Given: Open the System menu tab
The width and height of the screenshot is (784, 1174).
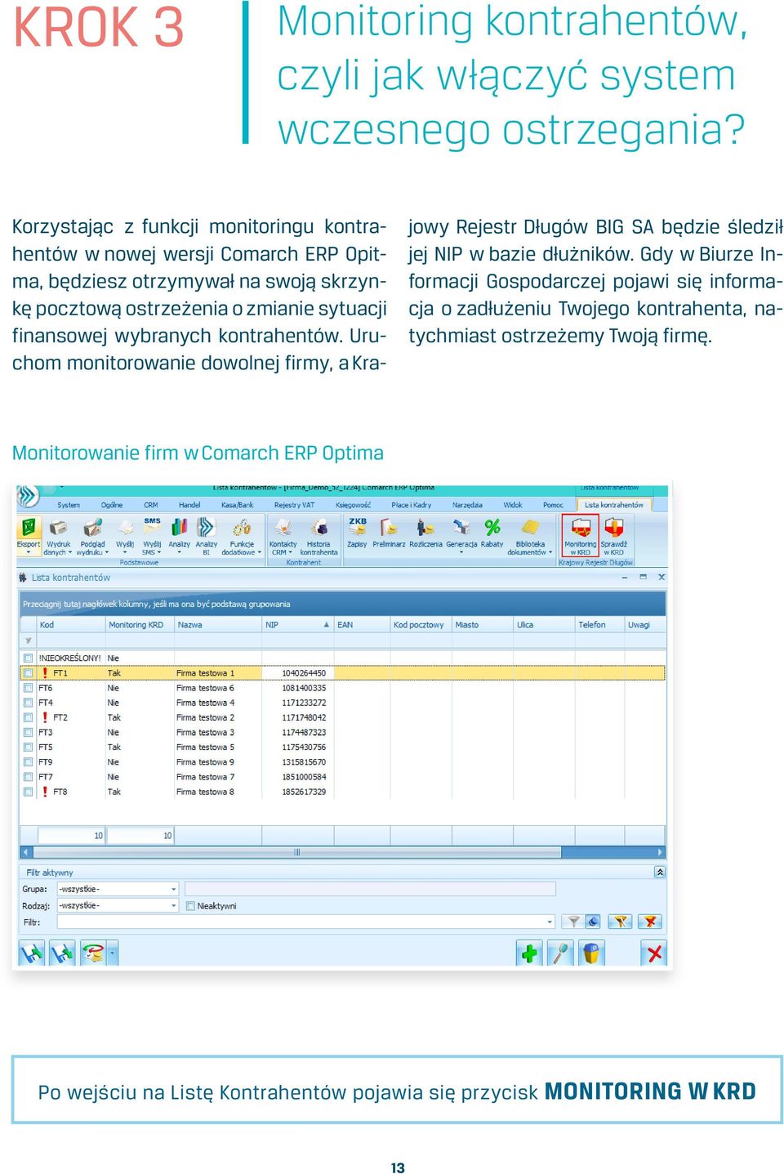Looking at the screenshot, I should tap(69, 505).
